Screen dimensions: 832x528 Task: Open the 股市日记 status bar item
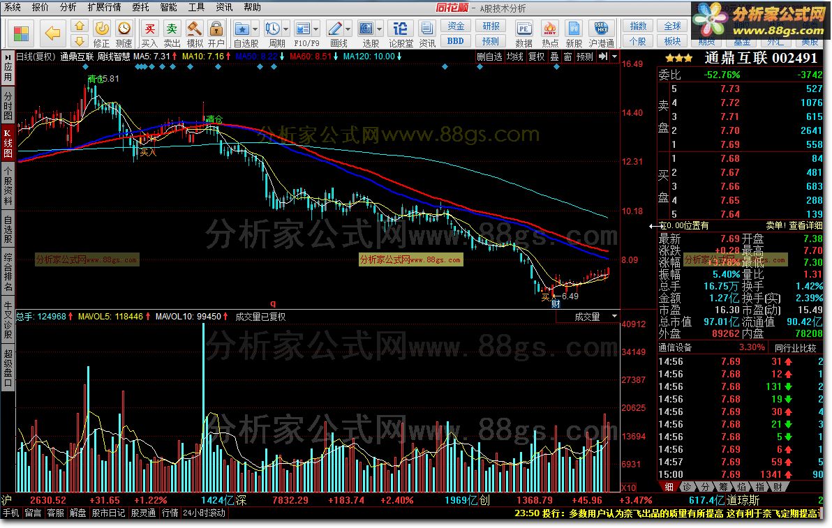tap(108, 513)
